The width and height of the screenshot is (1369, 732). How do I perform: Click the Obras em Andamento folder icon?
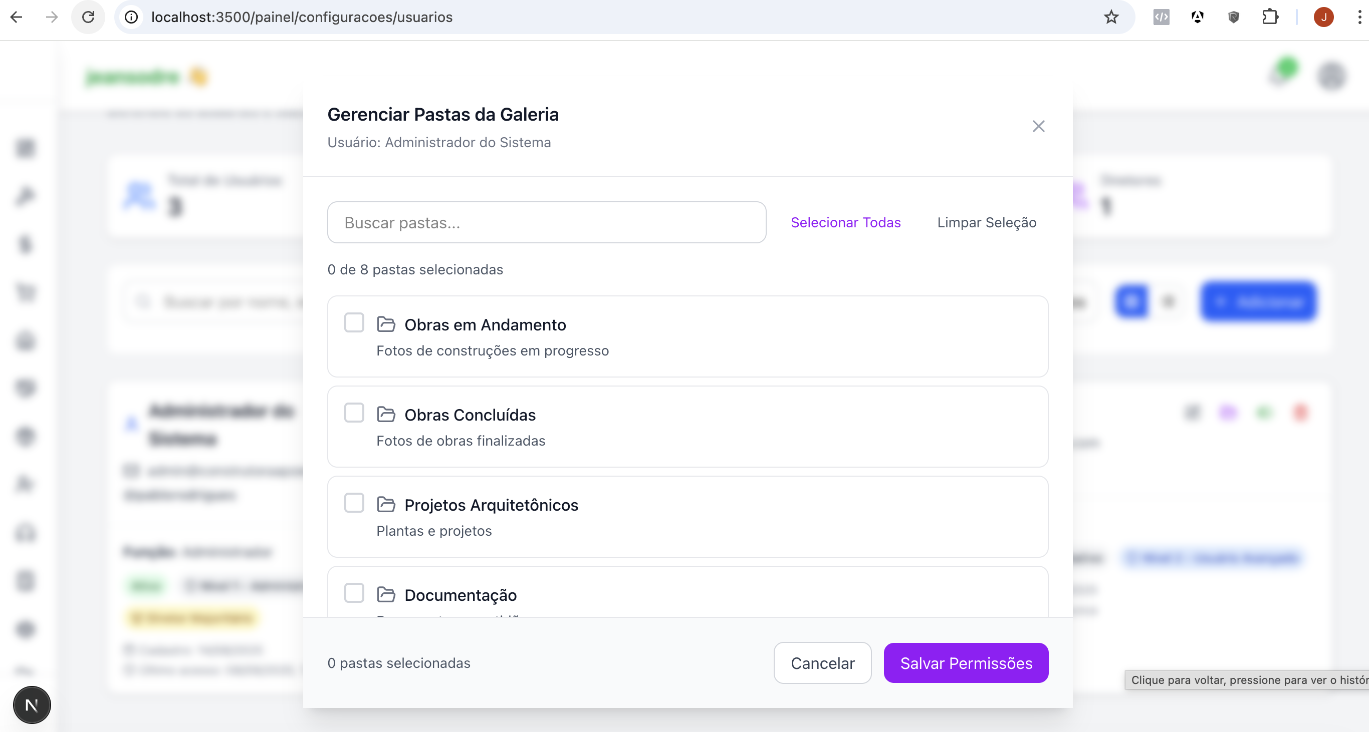tap(386, 324)
